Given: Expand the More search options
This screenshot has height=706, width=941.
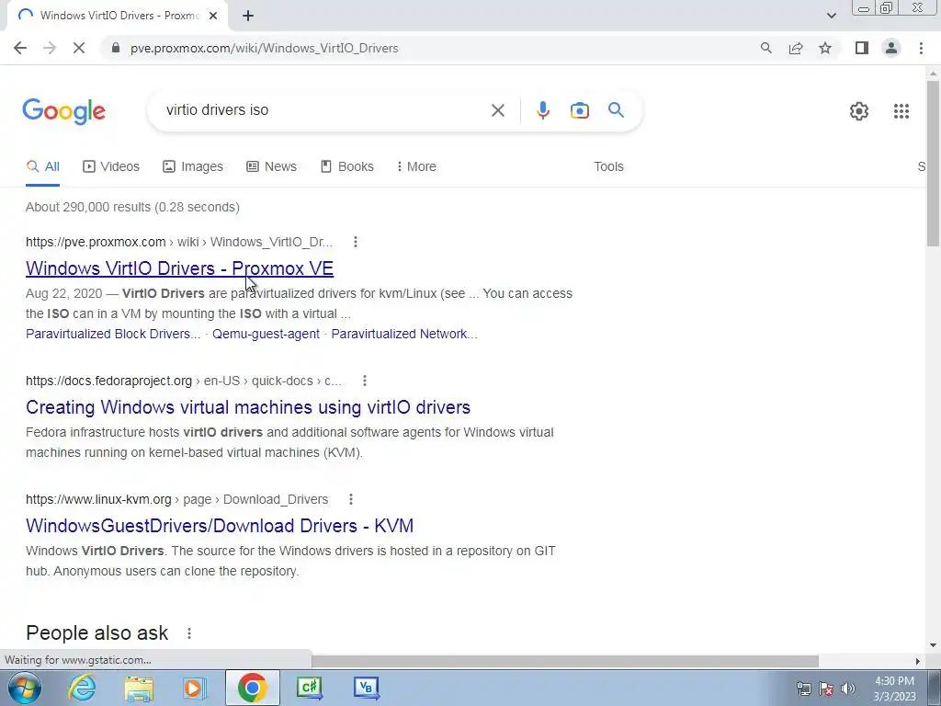Looking at the screenshot, I should 416,167.
